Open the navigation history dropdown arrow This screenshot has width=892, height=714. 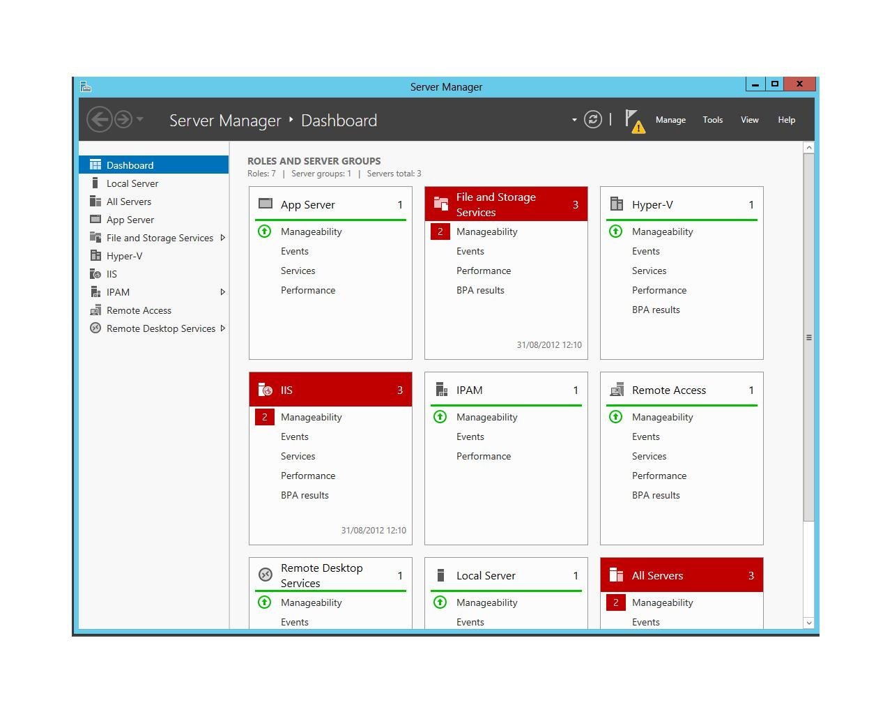[140, 119]
